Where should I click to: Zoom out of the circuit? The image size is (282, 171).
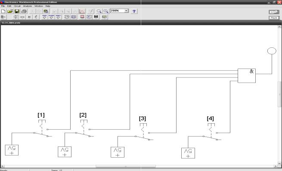point(99,11)
